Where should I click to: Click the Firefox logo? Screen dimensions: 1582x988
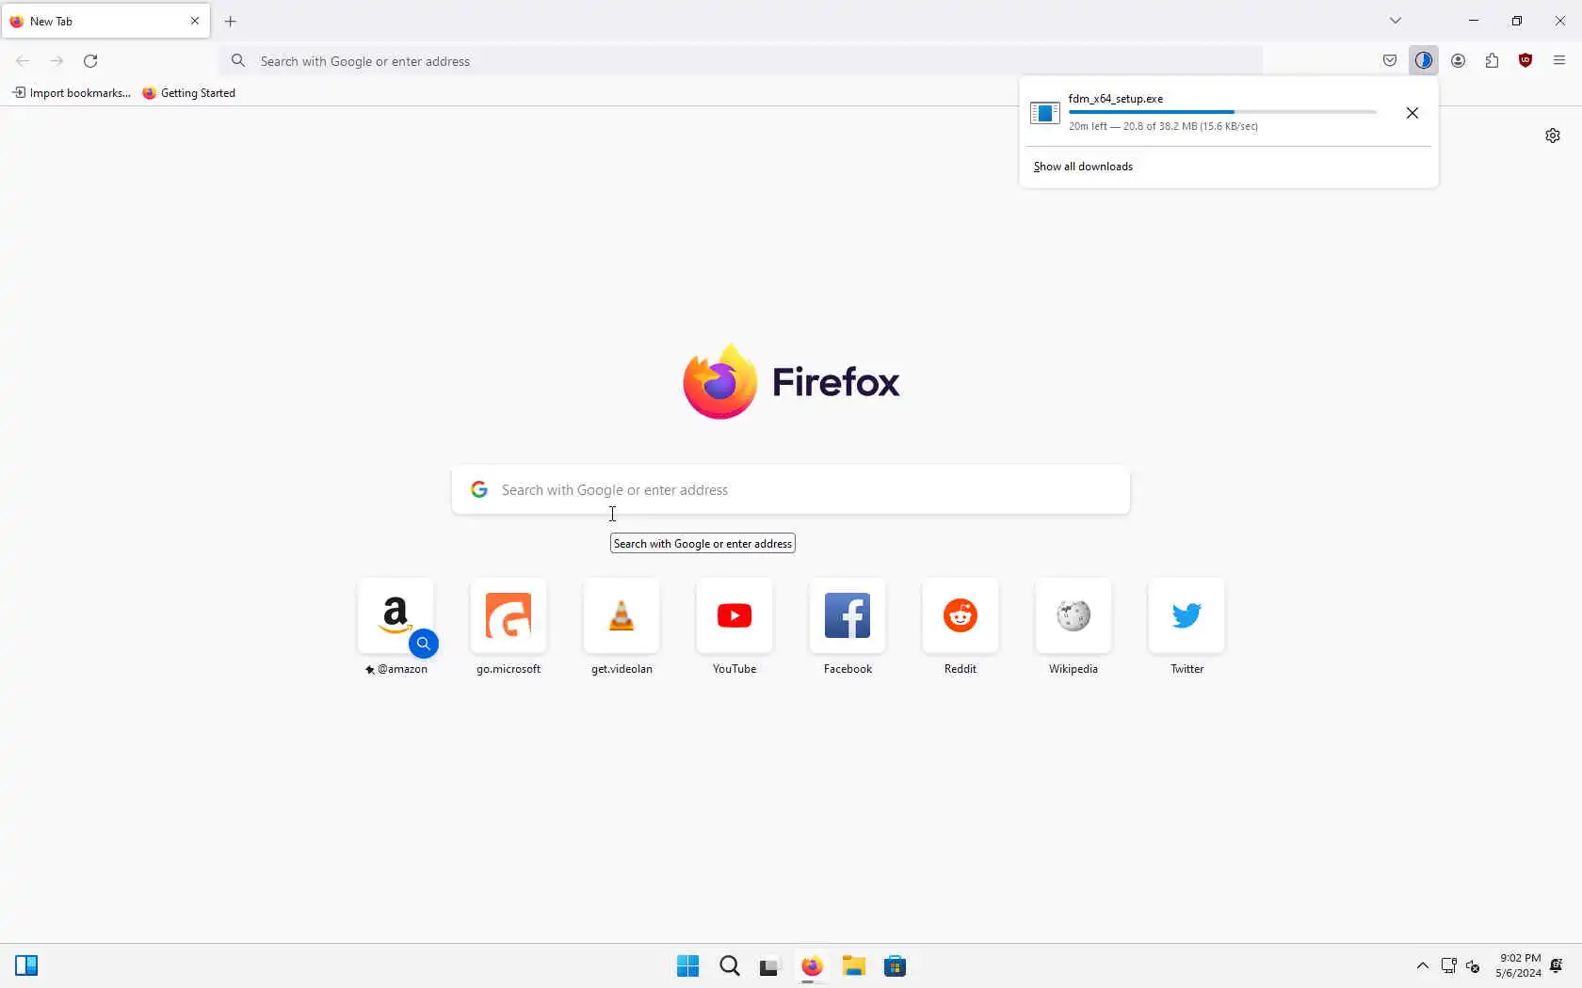[791, 381]
